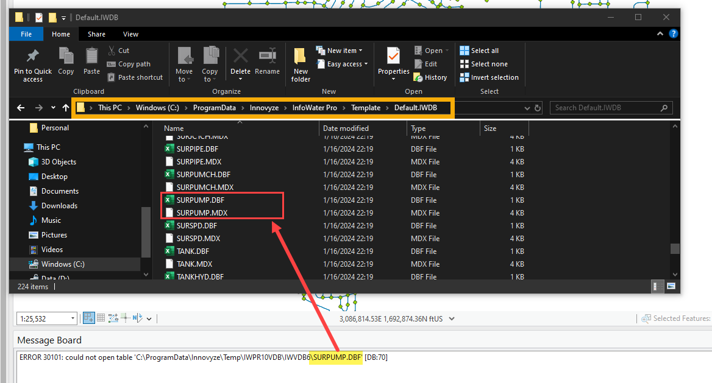Click Paste shortcut in the ribbon
This screenshot has height=383, width=712.
pos(135,77)
